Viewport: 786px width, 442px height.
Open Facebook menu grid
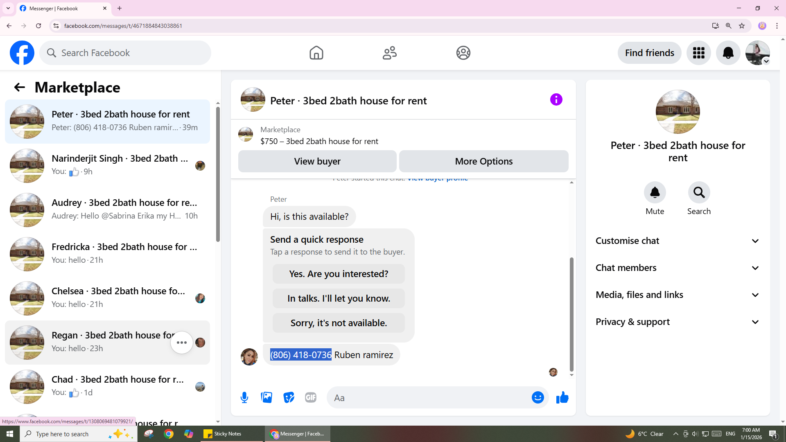[698, 53]
